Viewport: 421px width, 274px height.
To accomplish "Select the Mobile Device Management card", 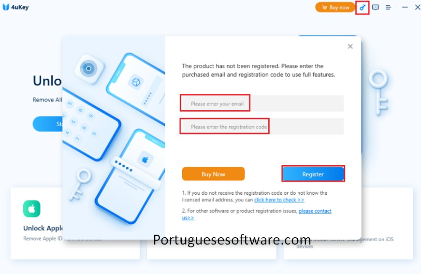I will point(348,223).
